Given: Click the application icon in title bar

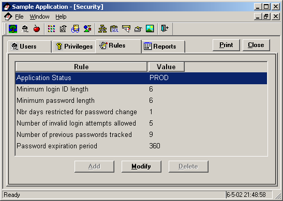Looking at the screenshot, I should [7, 7].
